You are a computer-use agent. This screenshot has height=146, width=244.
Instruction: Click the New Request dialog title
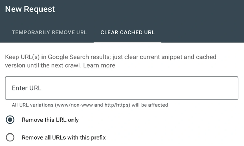pos(30,9)
